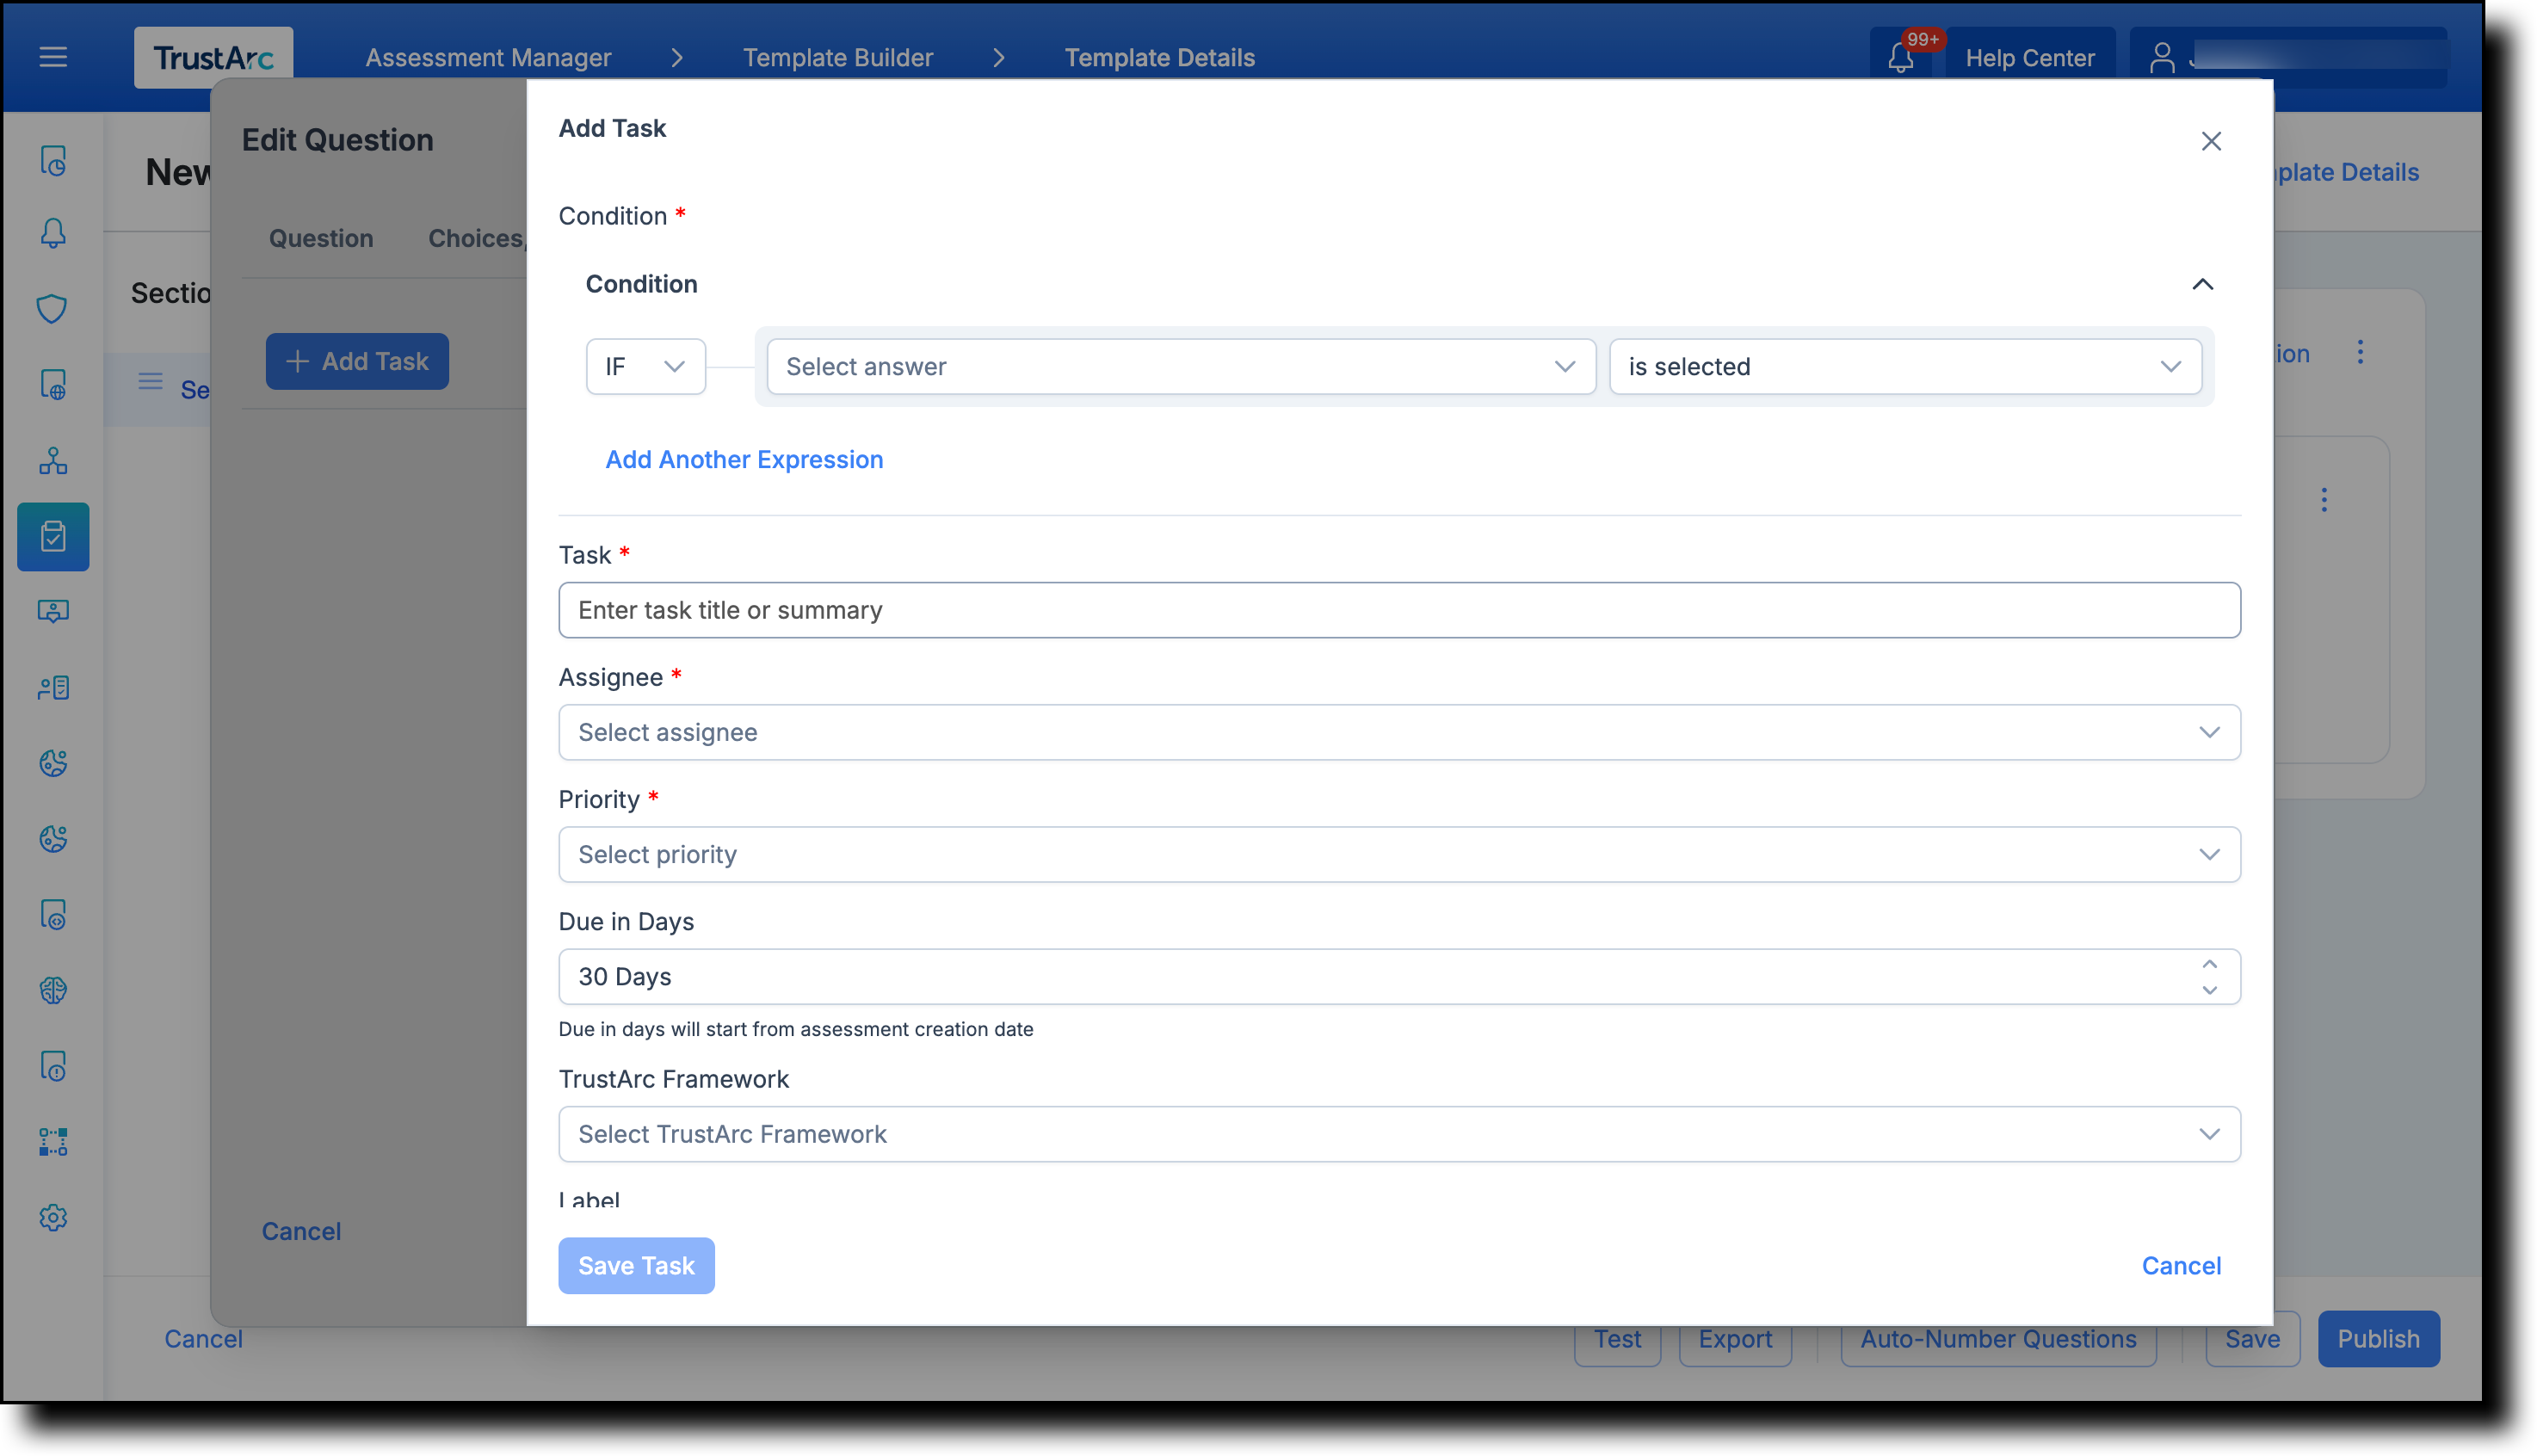Click the Save button in bottom bar
Image resolution: width=2537 pixels, height=1456 pixels.
pyautogui.click(x=2252, y=1340)
